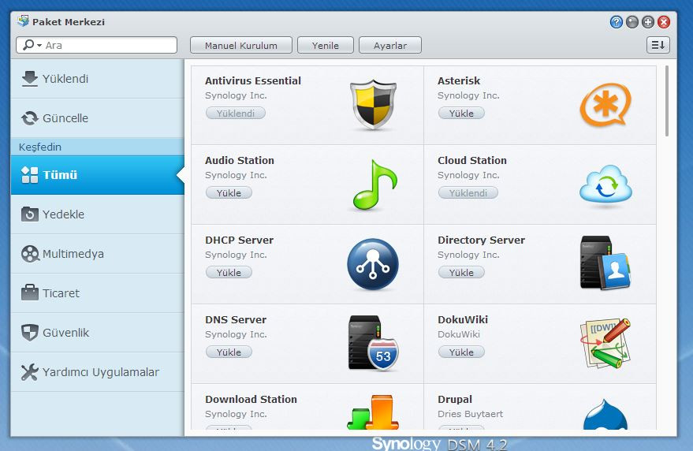Open the sort order menu button
693x451 pixels.
tap(658, 46)
